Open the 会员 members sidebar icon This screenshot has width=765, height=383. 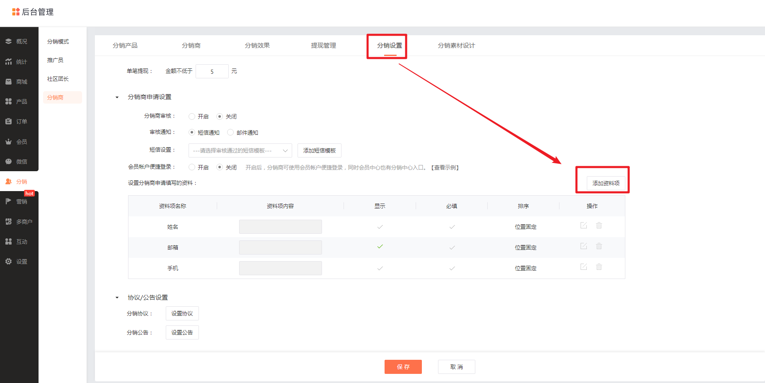click(x=8, y=142)
